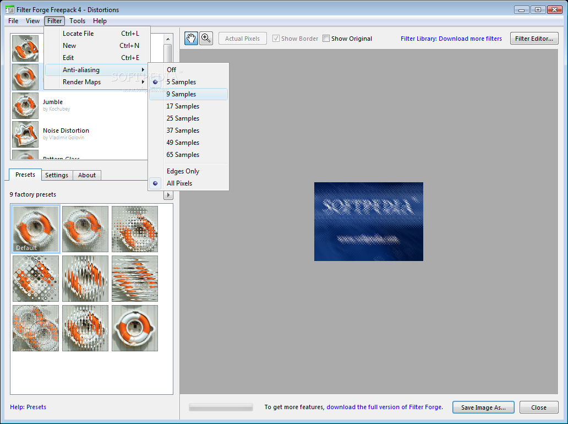568x424 pixels.
Task: Click the blue Softpedia preview image
Action: tap(368, 221)
